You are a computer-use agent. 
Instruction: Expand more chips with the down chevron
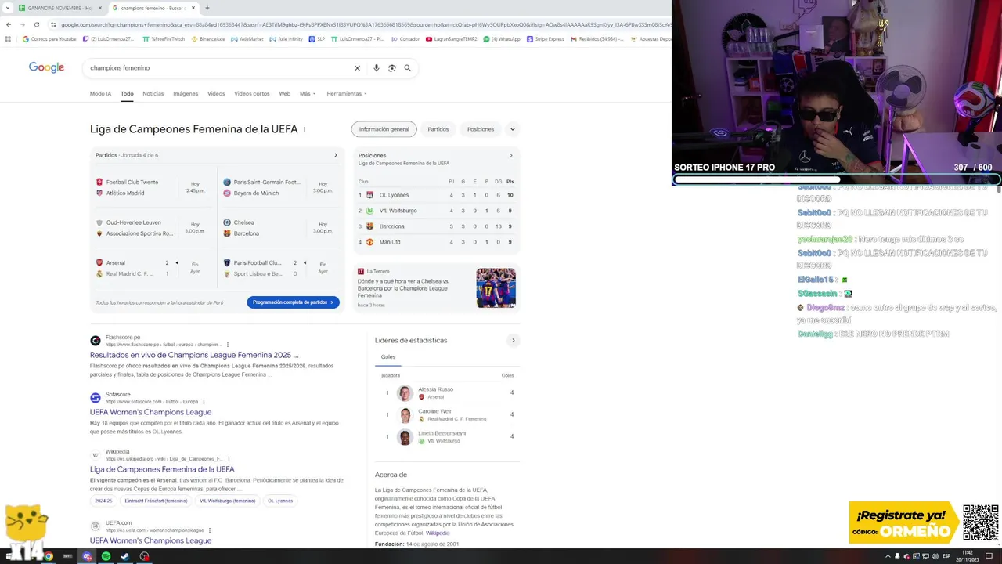point(513,129)
